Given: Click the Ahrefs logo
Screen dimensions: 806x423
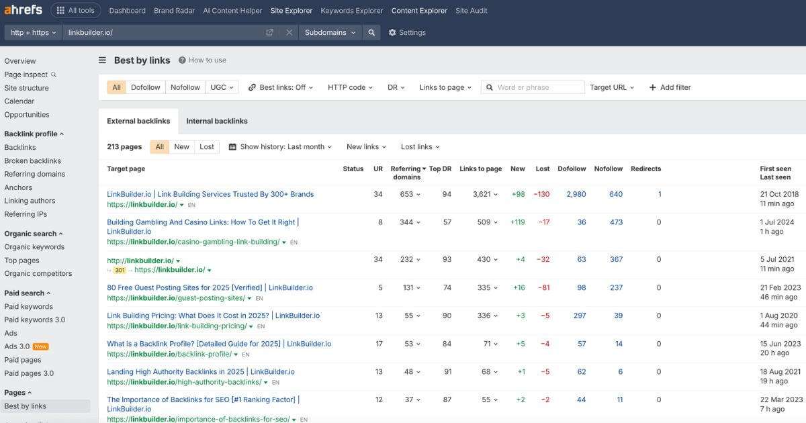Looking at the screenshot, I should coord(24,10).
